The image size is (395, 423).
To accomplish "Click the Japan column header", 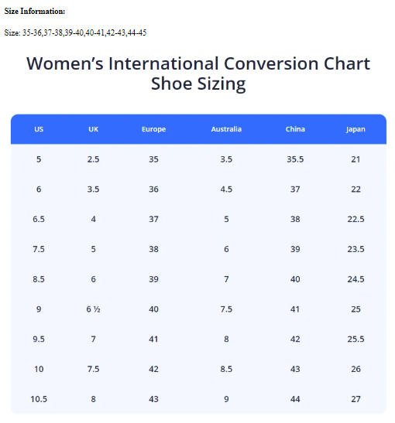I will click(355, 129).
